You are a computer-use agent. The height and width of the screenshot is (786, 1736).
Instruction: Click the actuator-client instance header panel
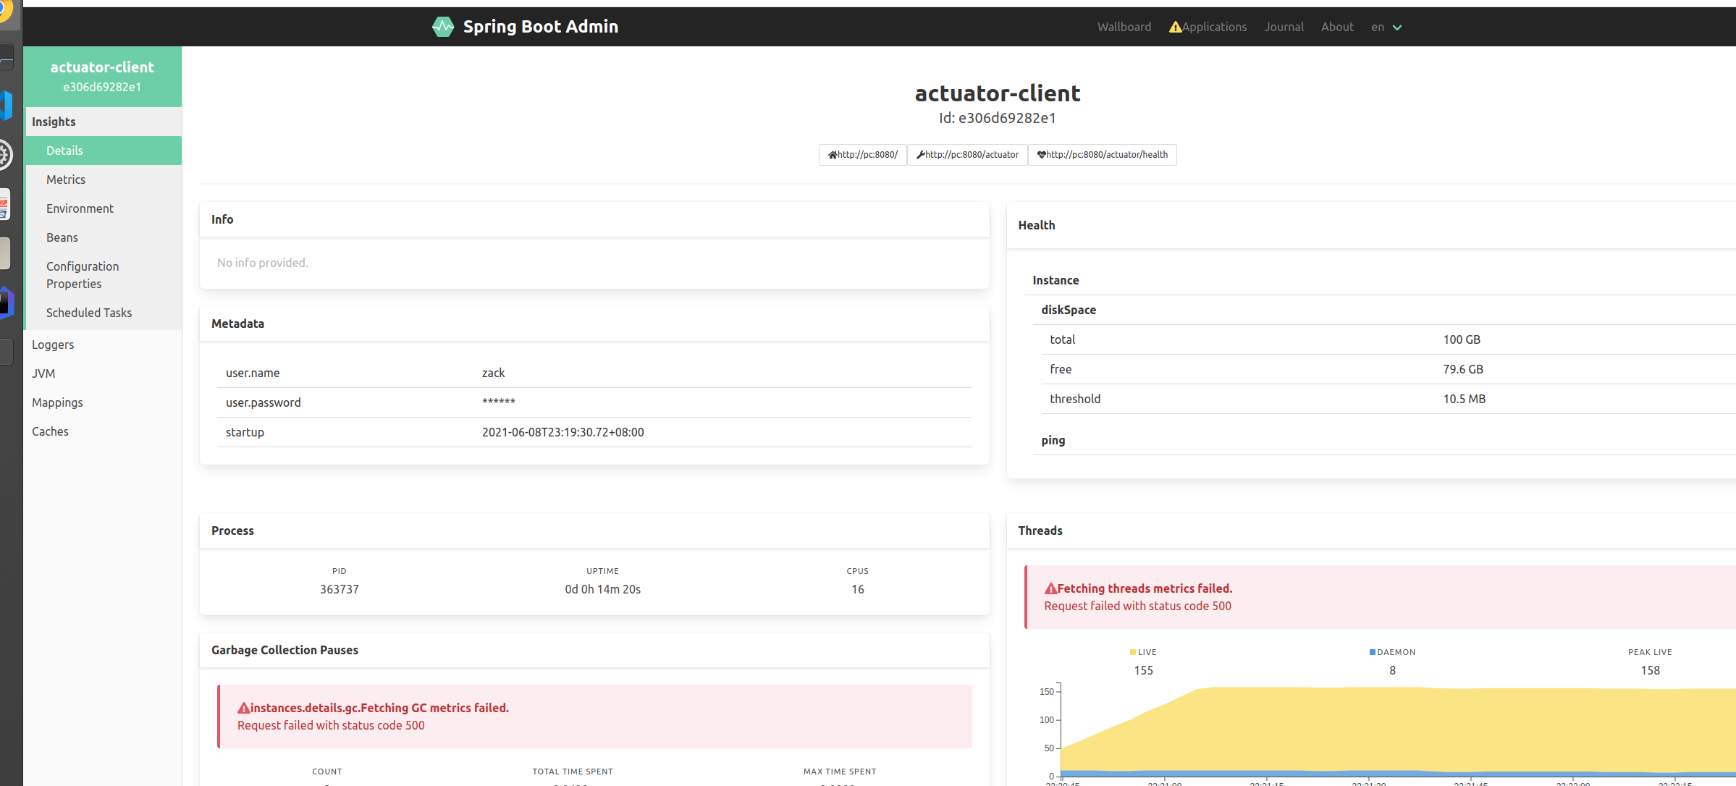pos(102,76)
